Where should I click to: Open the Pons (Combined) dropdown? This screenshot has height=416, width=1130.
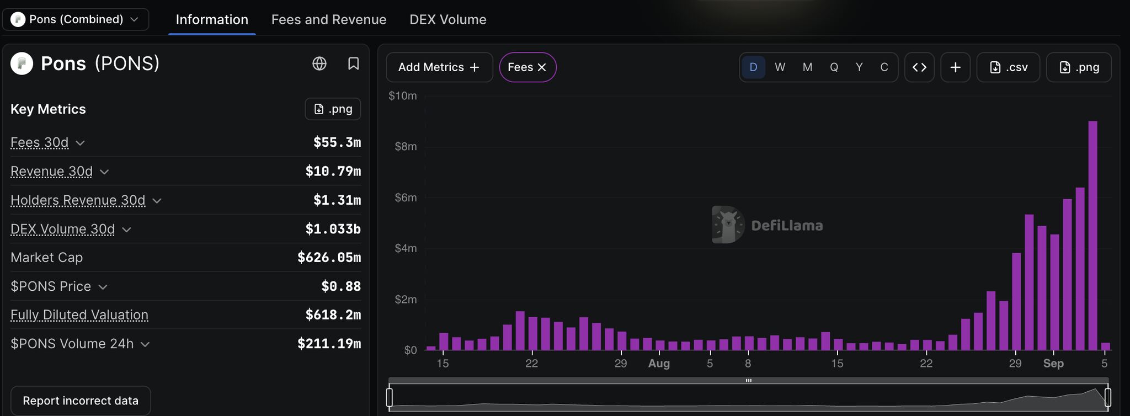coord(76,19)
